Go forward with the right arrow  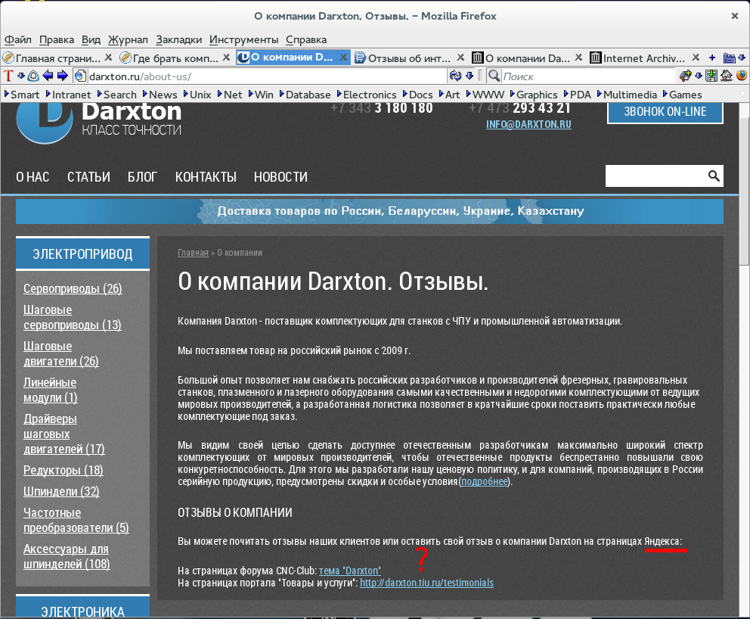(x=63, y=76)
